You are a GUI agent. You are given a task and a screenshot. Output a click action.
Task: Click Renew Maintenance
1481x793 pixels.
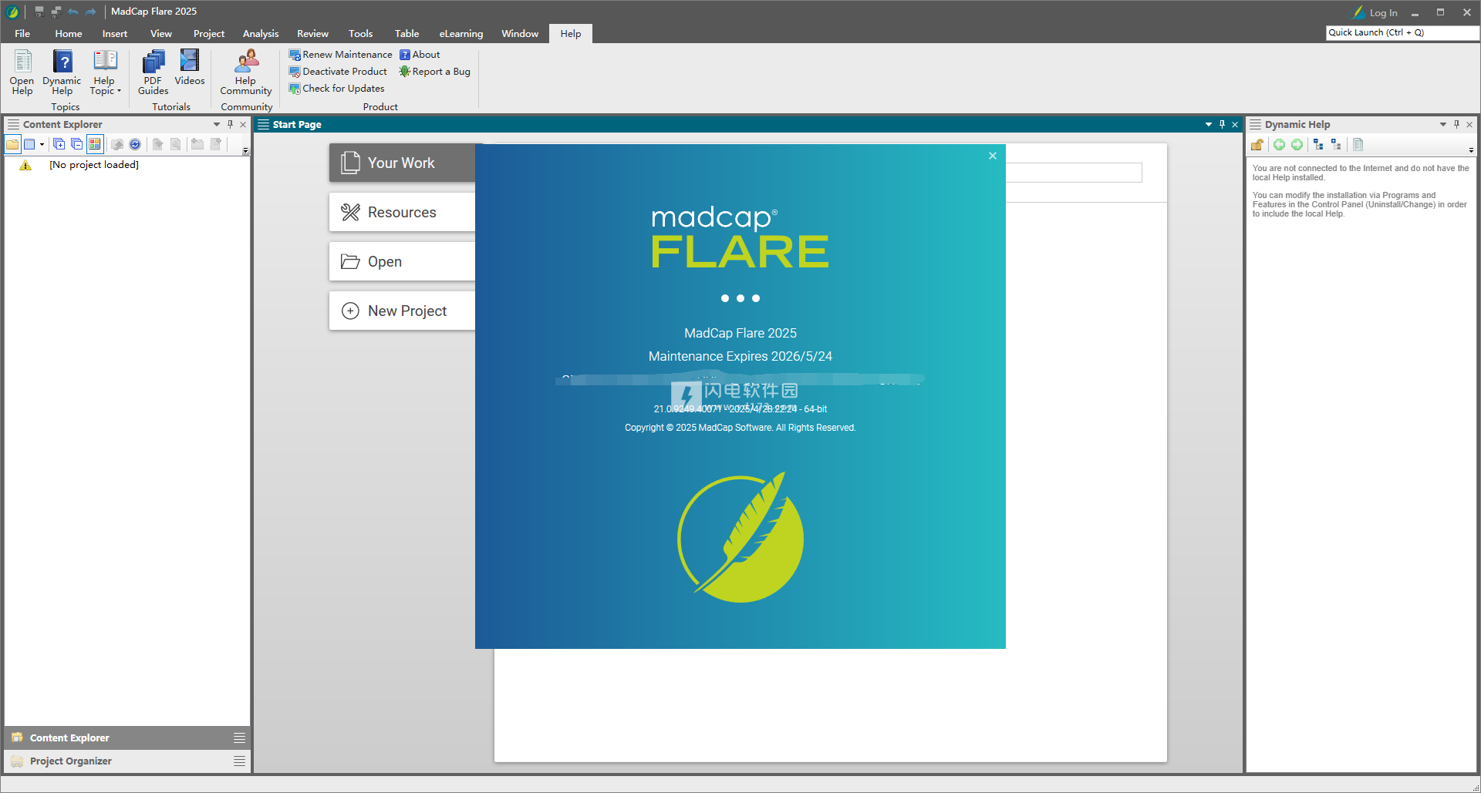click(x=340, y=55)
